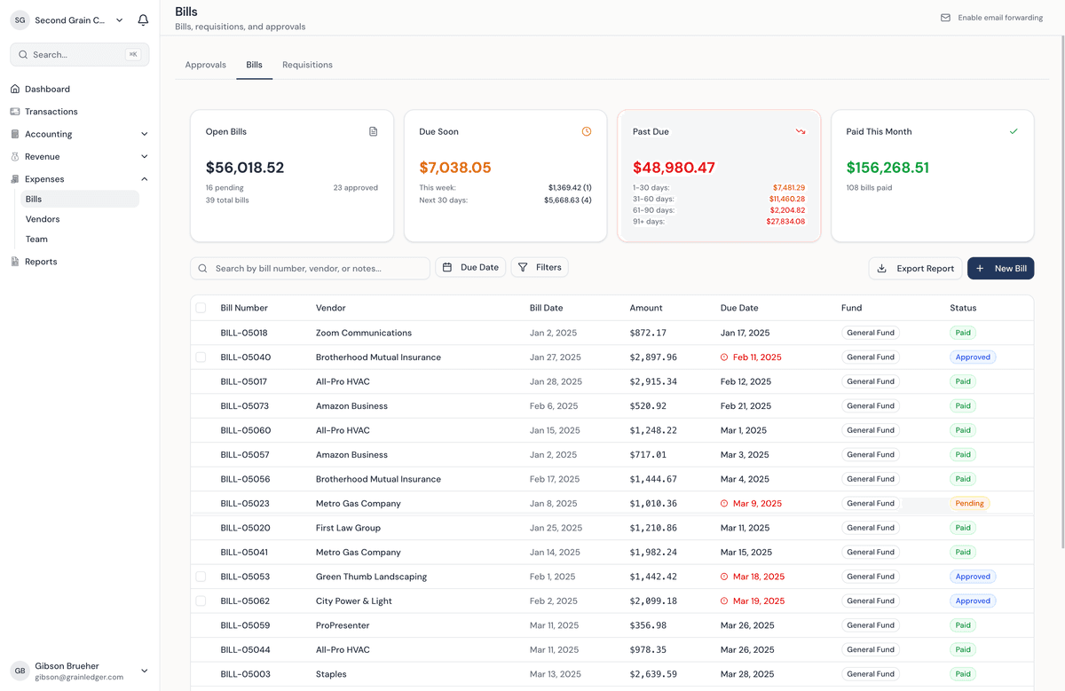
Task: Click the sidebar search magnifier icon
Action: coord(23,55)
